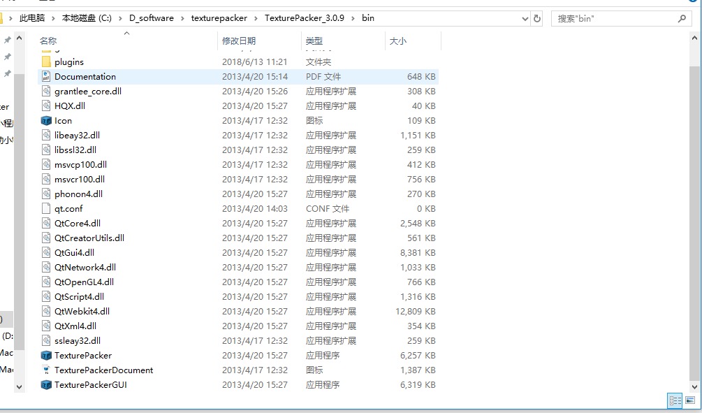This screenshot has height=413, width=702.
Task: Click the 12,809 KB size value
Action: pos(416,311)
